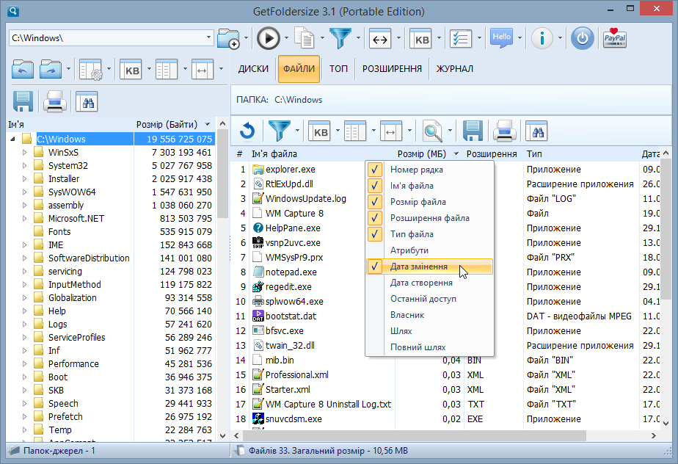This screenshot has width=678, height=464.
Task: Sort the tree by Ім'я header
Action: click(16, 125)
